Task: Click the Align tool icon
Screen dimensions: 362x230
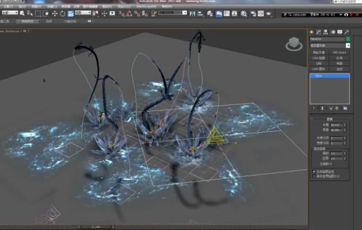Action: 200,14
